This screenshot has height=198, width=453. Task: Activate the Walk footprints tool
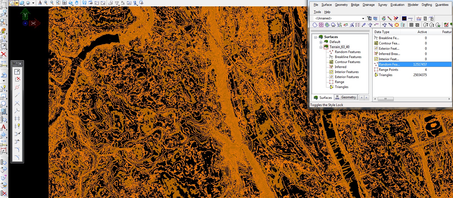coord(84,3)
